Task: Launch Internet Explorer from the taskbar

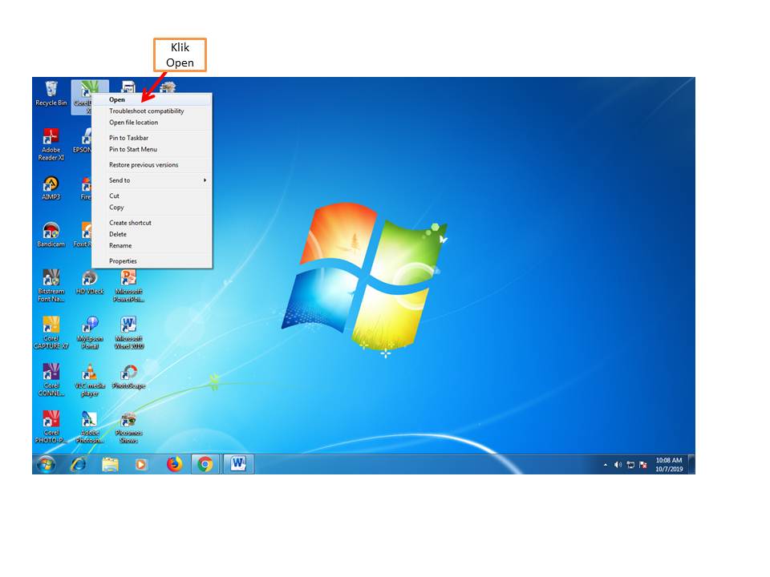Action: 78,464
